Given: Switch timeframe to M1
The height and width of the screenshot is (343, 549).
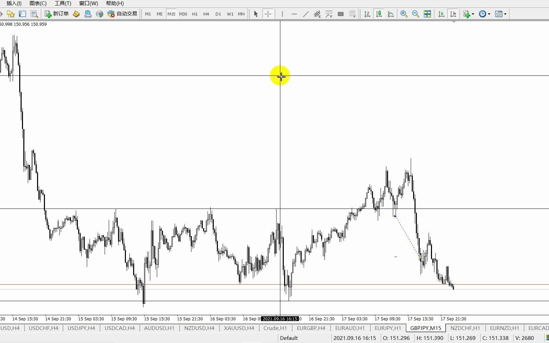Looking at the screenshot, I should [x=148, y=14].
